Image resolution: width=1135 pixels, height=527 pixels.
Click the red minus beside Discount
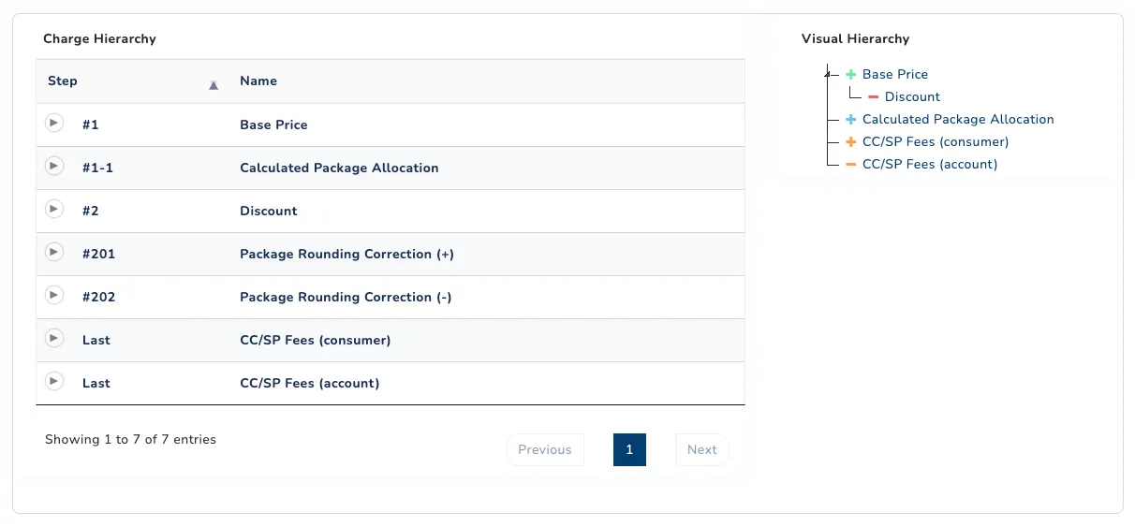click(x=874, y=96)
